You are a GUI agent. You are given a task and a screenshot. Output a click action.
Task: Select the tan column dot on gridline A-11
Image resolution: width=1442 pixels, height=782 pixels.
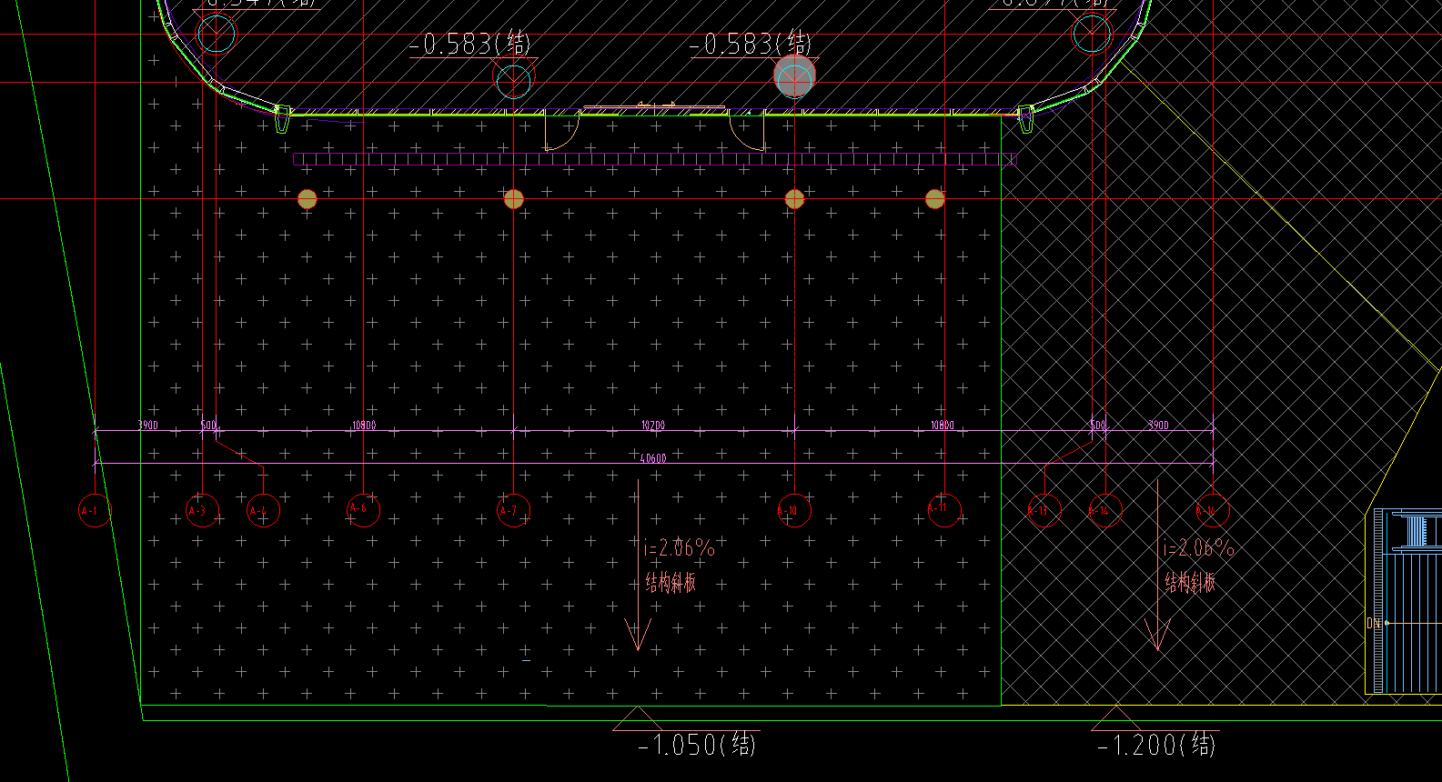pos(934,198)
